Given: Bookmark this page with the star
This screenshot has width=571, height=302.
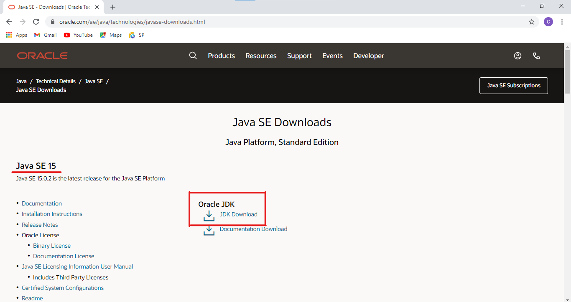Looking at the screenshot, I should [531, 22].
